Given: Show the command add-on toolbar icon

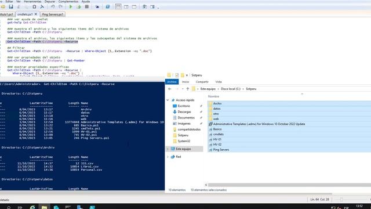Looking at the screenshot, I should pyautogui.click(x=152, y=6).
